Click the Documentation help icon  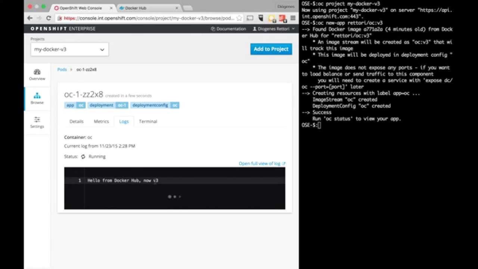[213, 29]
